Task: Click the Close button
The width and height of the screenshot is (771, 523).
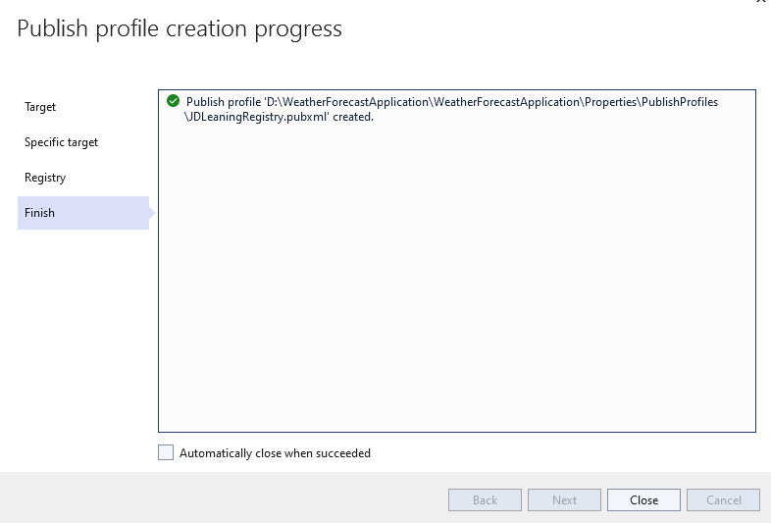Action: click(x=643, y=500)
